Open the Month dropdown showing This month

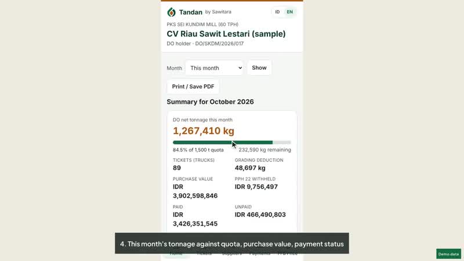point(214,68)
